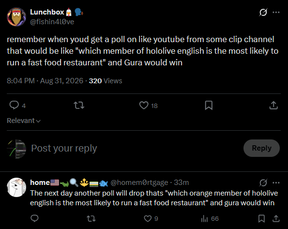
Task: Bookmark the main Lunchbox post
Action: [209, 106]
